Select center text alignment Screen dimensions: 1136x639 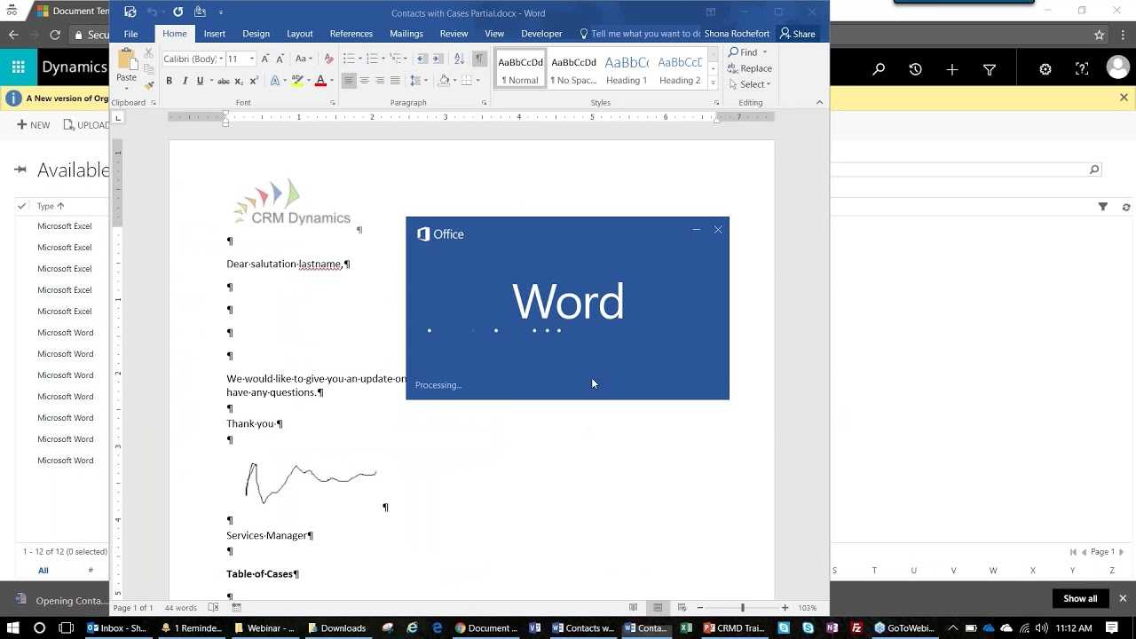[x=364, y=81]
